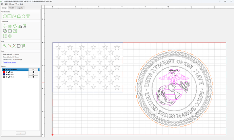Open settings gear for Blue layer
The height and width of the screenshot is (140, 234).
[33, 74]
